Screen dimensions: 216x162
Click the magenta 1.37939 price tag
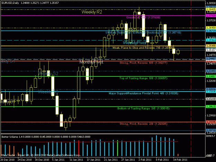[x=211, y=16]
